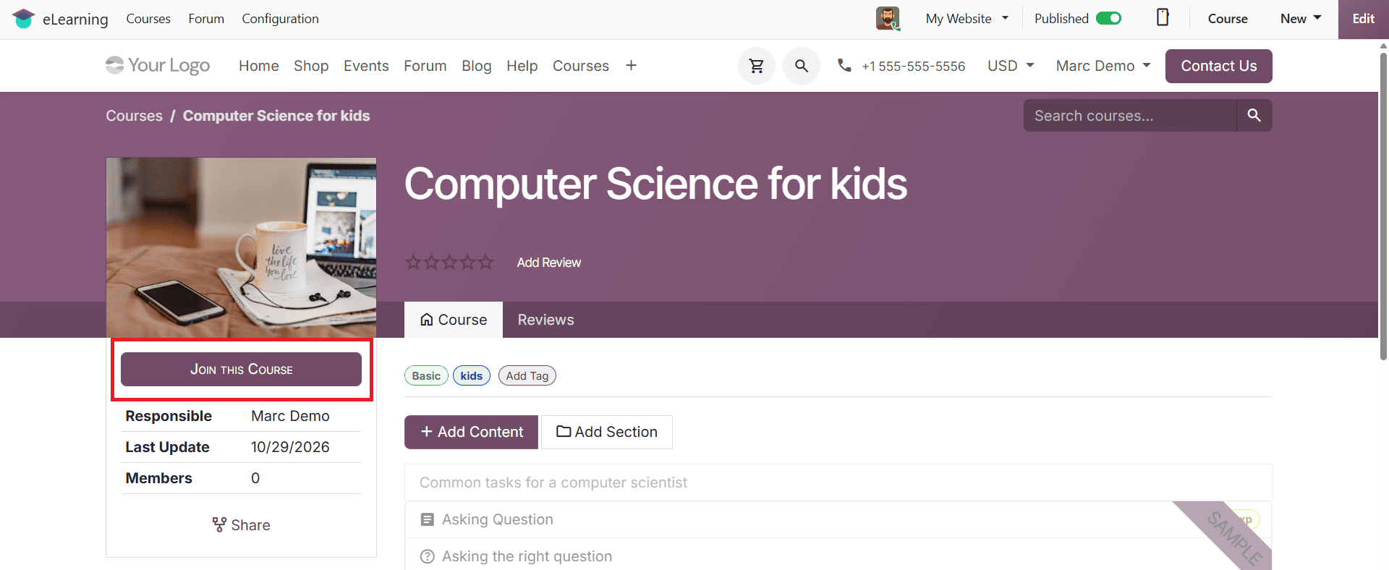Screen dimensions: 1389x570
Task: Click the header search magnifier icon
Action: point(802,66)
